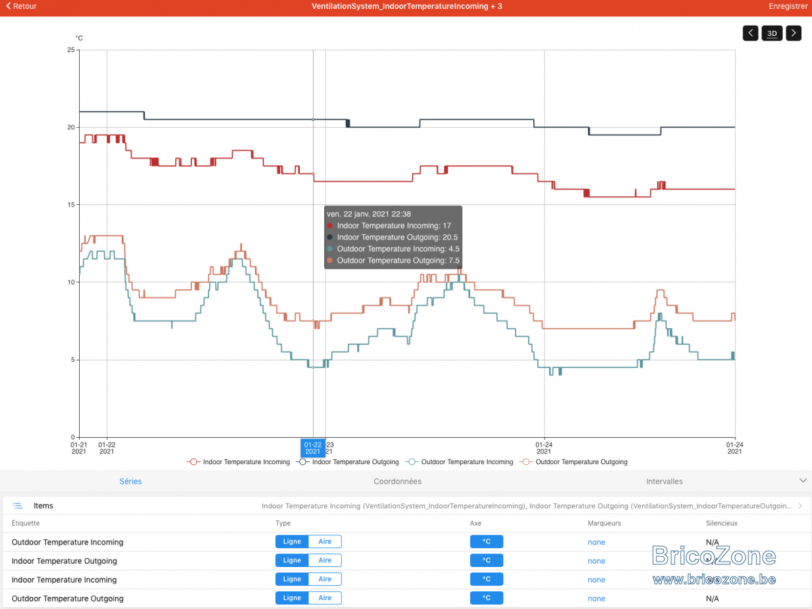Viewport: 812px width, 609px height.
Task: Toggle Indoor Temperature Incoming legend marker
Action: (194, 462)
